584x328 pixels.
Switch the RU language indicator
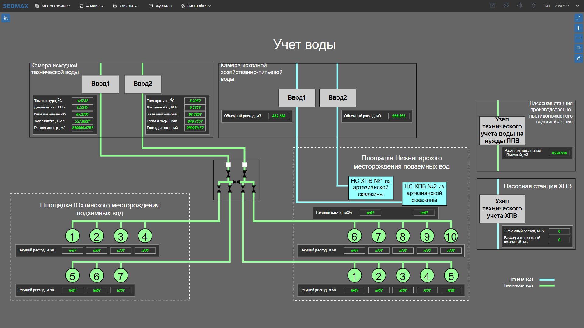[547, 6]
